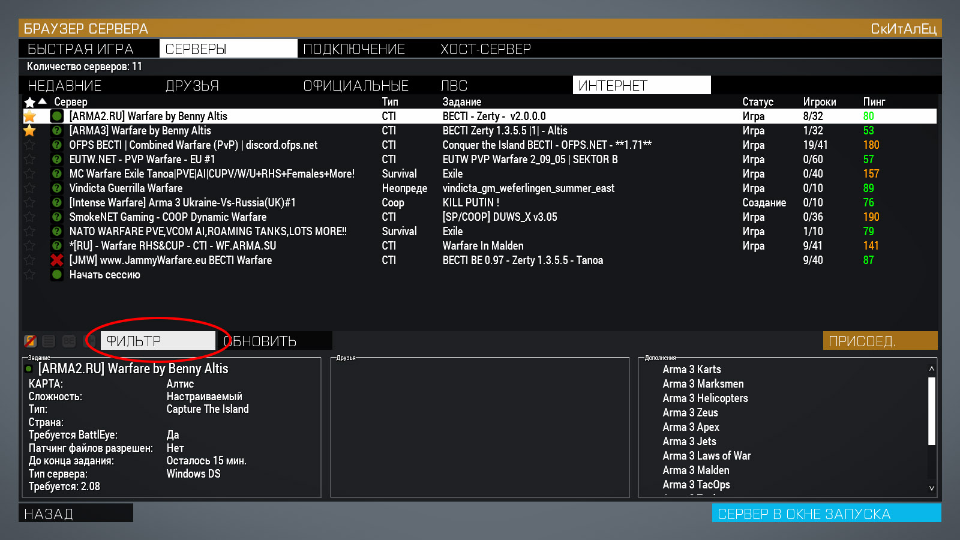This screenshot has height=540, width=960.
Task: Click status icon of MC Warfare Exile Tanoa
Action: click(x=57, y=173)
